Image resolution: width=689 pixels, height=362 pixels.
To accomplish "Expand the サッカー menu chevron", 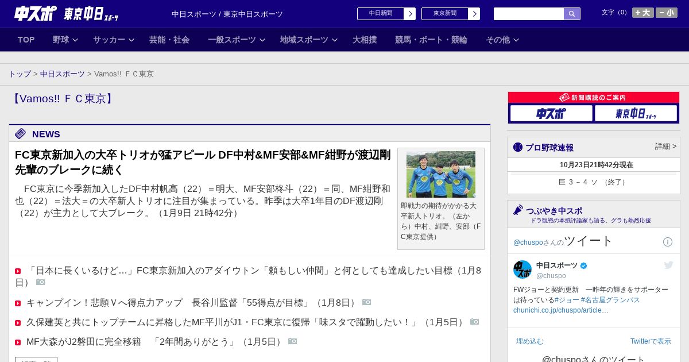I will coord(131,40).
